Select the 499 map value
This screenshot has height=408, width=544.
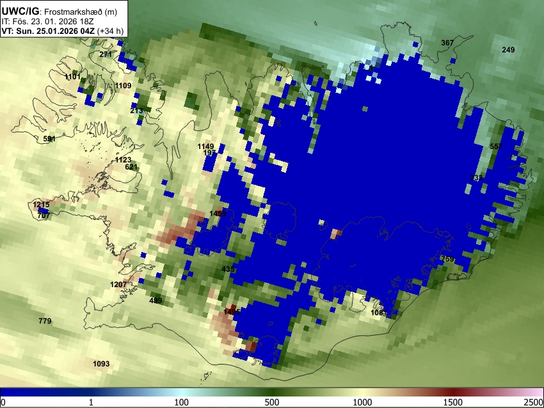coord(156,301)
